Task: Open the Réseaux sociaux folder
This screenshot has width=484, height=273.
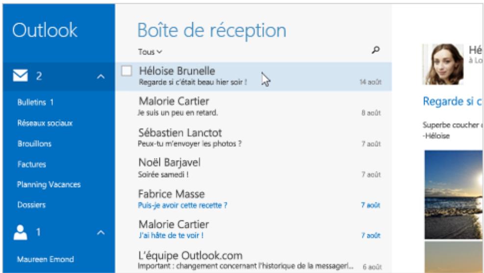Action: [x=45, y=123]
